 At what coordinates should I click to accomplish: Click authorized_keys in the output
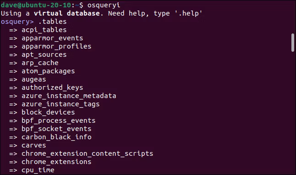pyautogui.click(x=52, y=87)
